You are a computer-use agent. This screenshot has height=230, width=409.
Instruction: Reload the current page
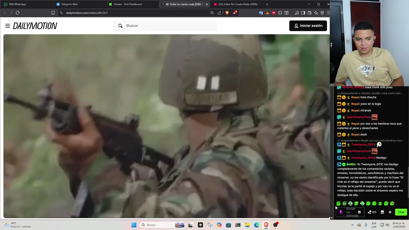click(18, 13)
